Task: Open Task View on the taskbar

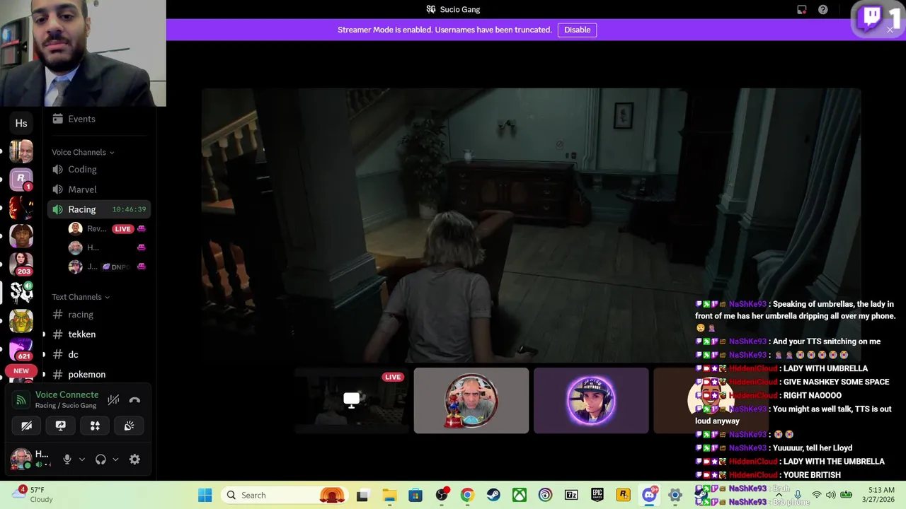Action: click(362, 495)
